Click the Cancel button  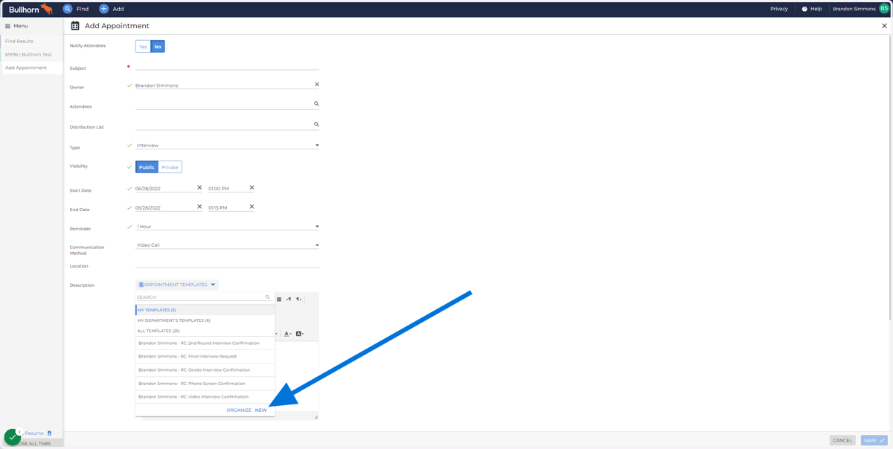pyautogui.click(x=842, y=440)
